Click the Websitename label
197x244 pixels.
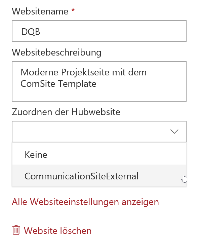pyautogui.click(x=40, y=11)
